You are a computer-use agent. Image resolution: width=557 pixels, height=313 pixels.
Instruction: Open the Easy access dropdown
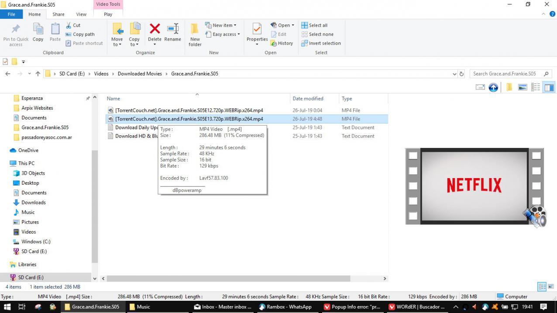pos(226,34)
